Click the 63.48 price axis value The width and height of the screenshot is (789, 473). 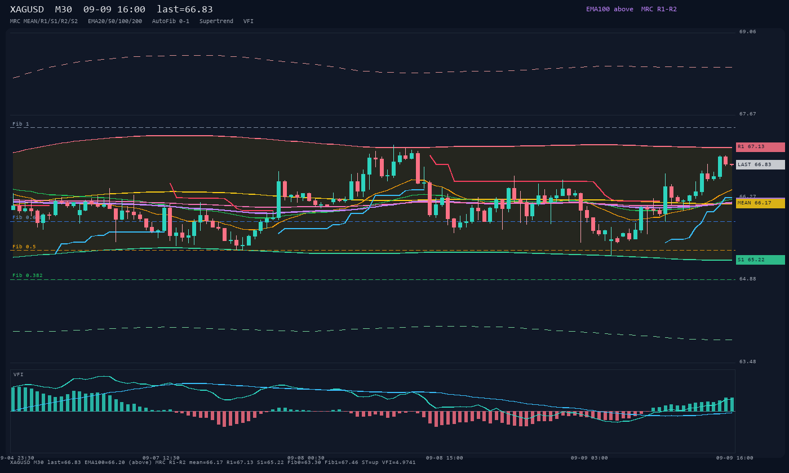click(748, 362)
